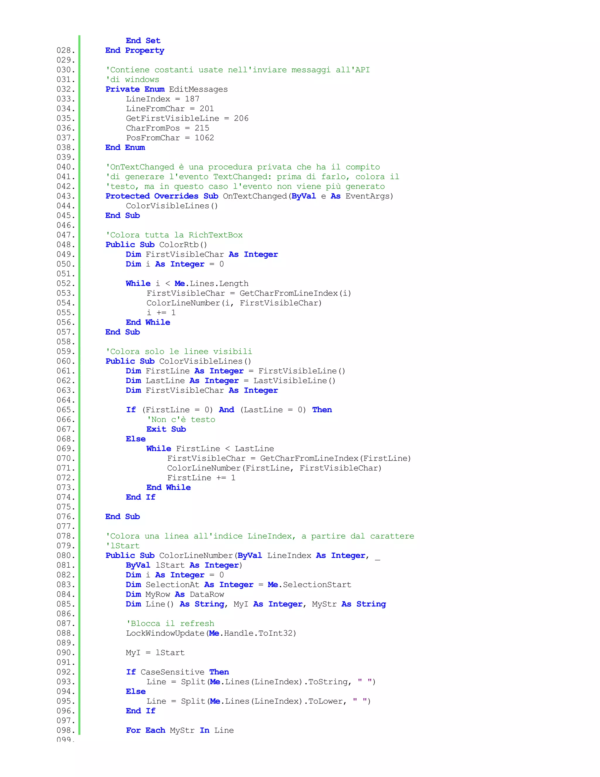Viewport: 600px width, 777px height.
Task: Click the 'Colora solo le linee visibili' comment
Action: click(179, 352)
